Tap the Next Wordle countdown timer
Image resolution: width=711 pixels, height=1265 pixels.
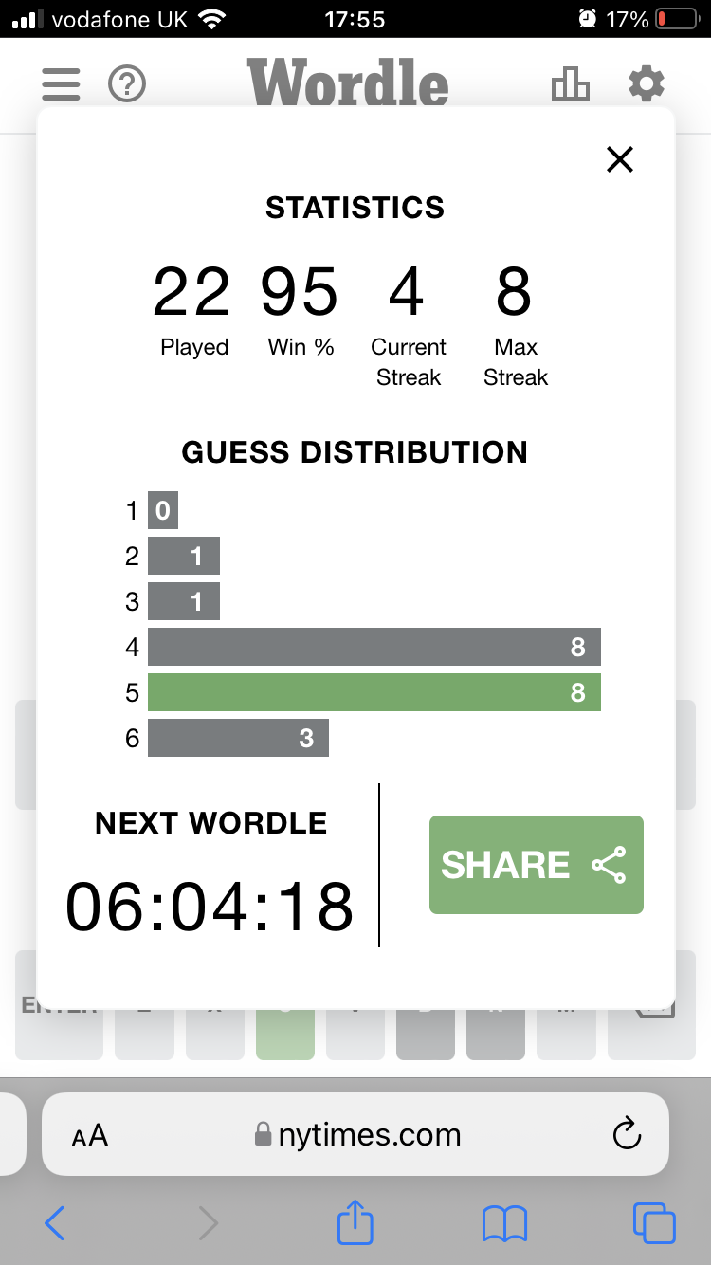[x=210, y=907]
